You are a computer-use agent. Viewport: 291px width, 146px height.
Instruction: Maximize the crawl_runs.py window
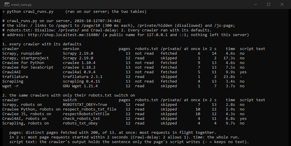click(x=269, y=4)
